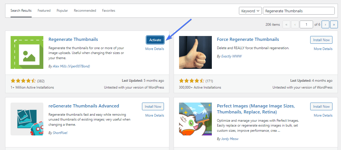The width and height of the screenshot is (341, 150).
Task: Open the ShortPixel author link
Action: [60, 133]
